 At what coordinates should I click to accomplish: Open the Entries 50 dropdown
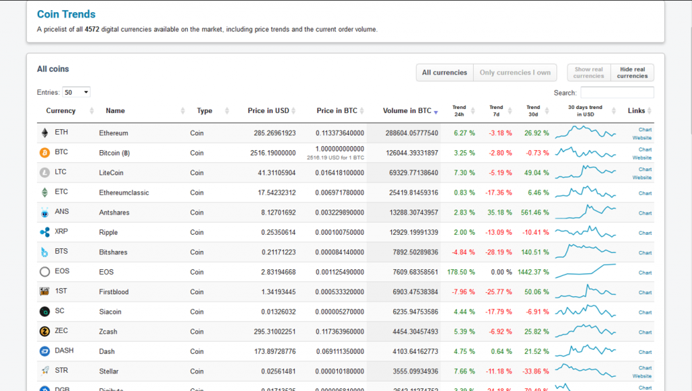76,92
